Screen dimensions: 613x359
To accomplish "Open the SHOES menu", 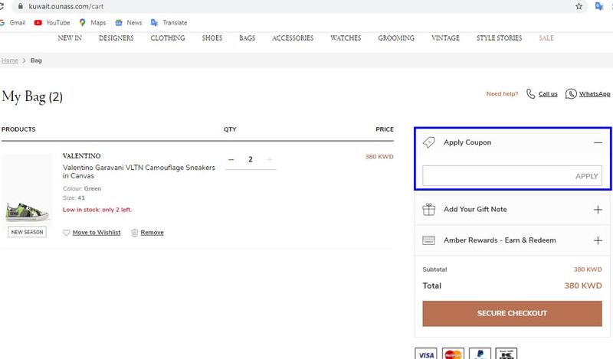I will pyautogui.click(x=212, y=38).
